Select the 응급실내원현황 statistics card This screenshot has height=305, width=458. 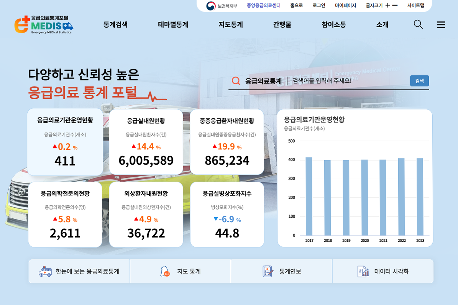[146, 142]
